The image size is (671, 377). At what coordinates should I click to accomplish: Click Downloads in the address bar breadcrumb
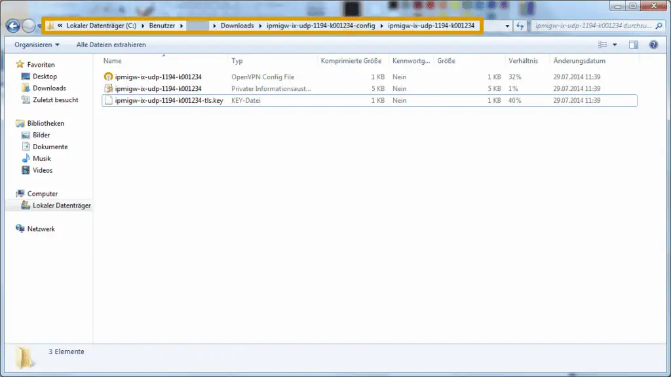tap(237, 26)
